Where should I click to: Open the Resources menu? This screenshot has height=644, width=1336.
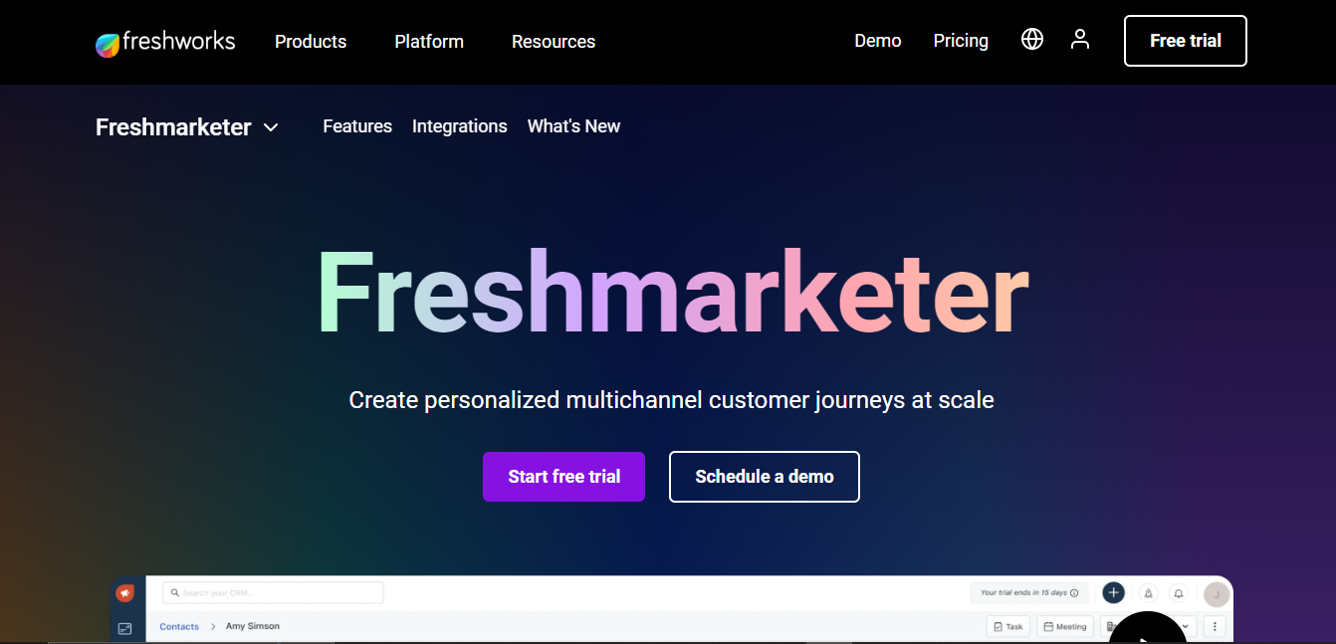554,42
